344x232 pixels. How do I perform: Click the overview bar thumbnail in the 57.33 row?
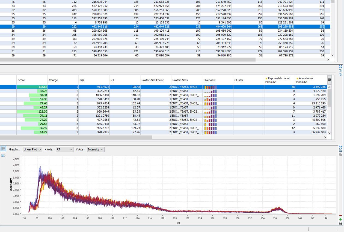coord(210,99)
